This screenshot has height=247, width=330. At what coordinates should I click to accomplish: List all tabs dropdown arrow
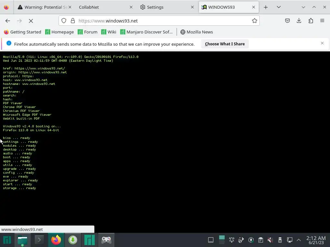279,7
